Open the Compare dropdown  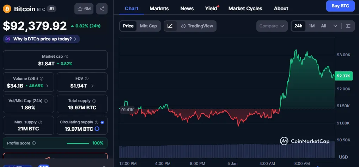[x=272, y=26]
